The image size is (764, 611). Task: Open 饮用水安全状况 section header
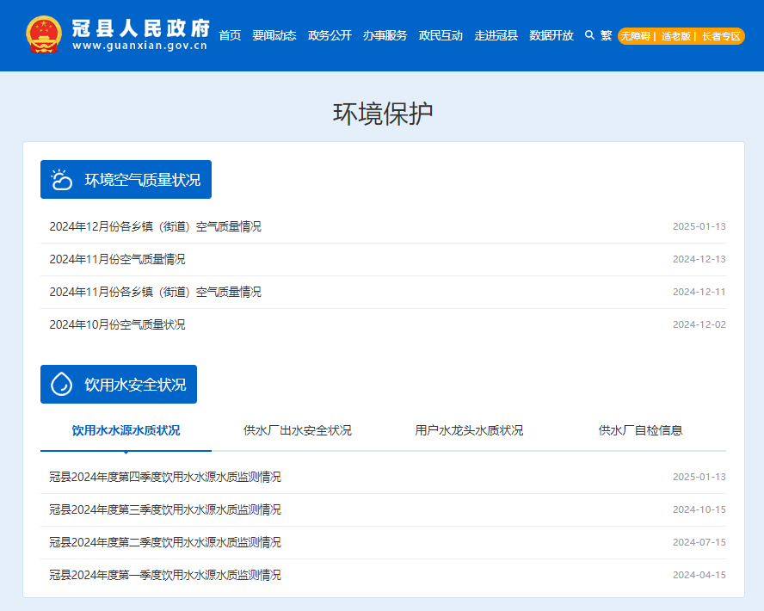tap(119, 385)
